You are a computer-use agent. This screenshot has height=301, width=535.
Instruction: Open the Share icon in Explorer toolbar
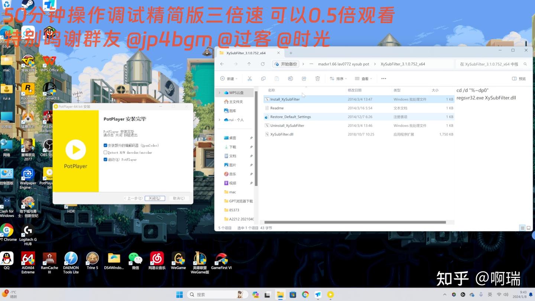coord(304,78)
